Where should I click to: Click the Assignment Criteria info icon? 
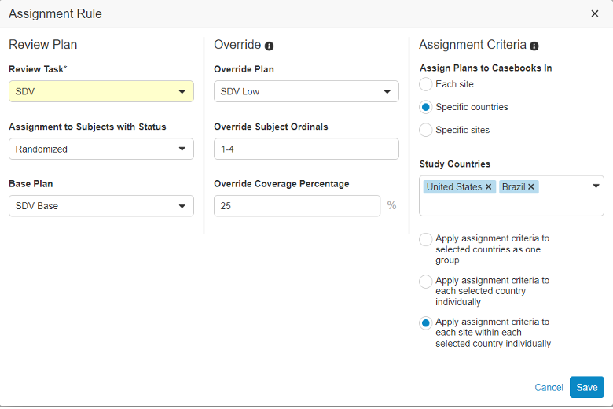(x=534, y=46)
